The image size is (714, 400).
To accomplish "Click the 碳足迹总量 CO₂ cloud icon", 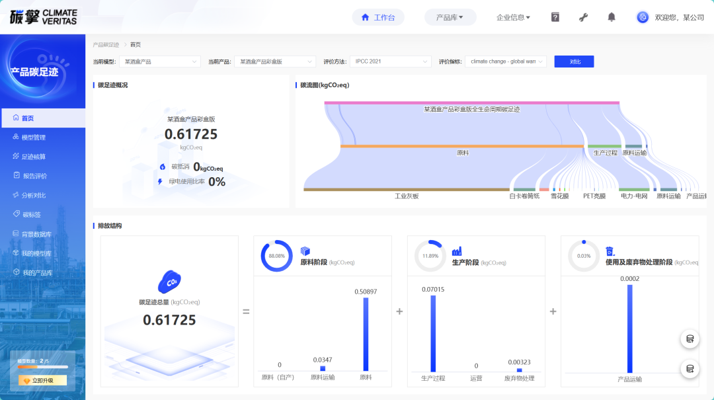I will (x=169, y=282).
